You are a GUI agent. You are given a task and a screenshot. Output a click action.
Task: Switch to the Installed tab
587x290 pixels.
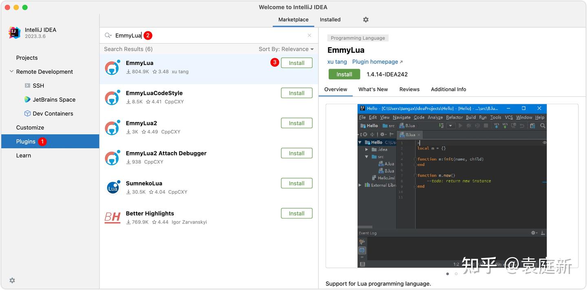330,20
